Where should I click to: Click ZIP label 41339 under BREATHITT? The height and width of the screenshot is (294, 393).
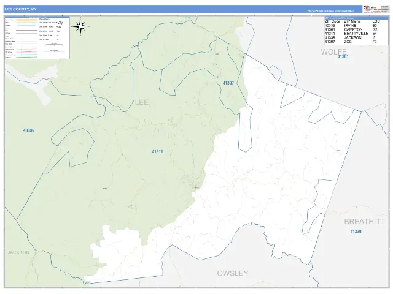pyautogui.click(x=356, y=232)
